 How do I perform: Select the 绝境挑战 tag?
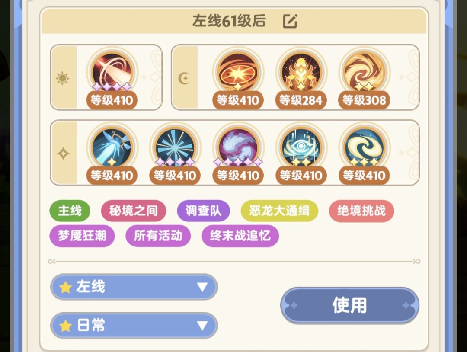[361, 211]
